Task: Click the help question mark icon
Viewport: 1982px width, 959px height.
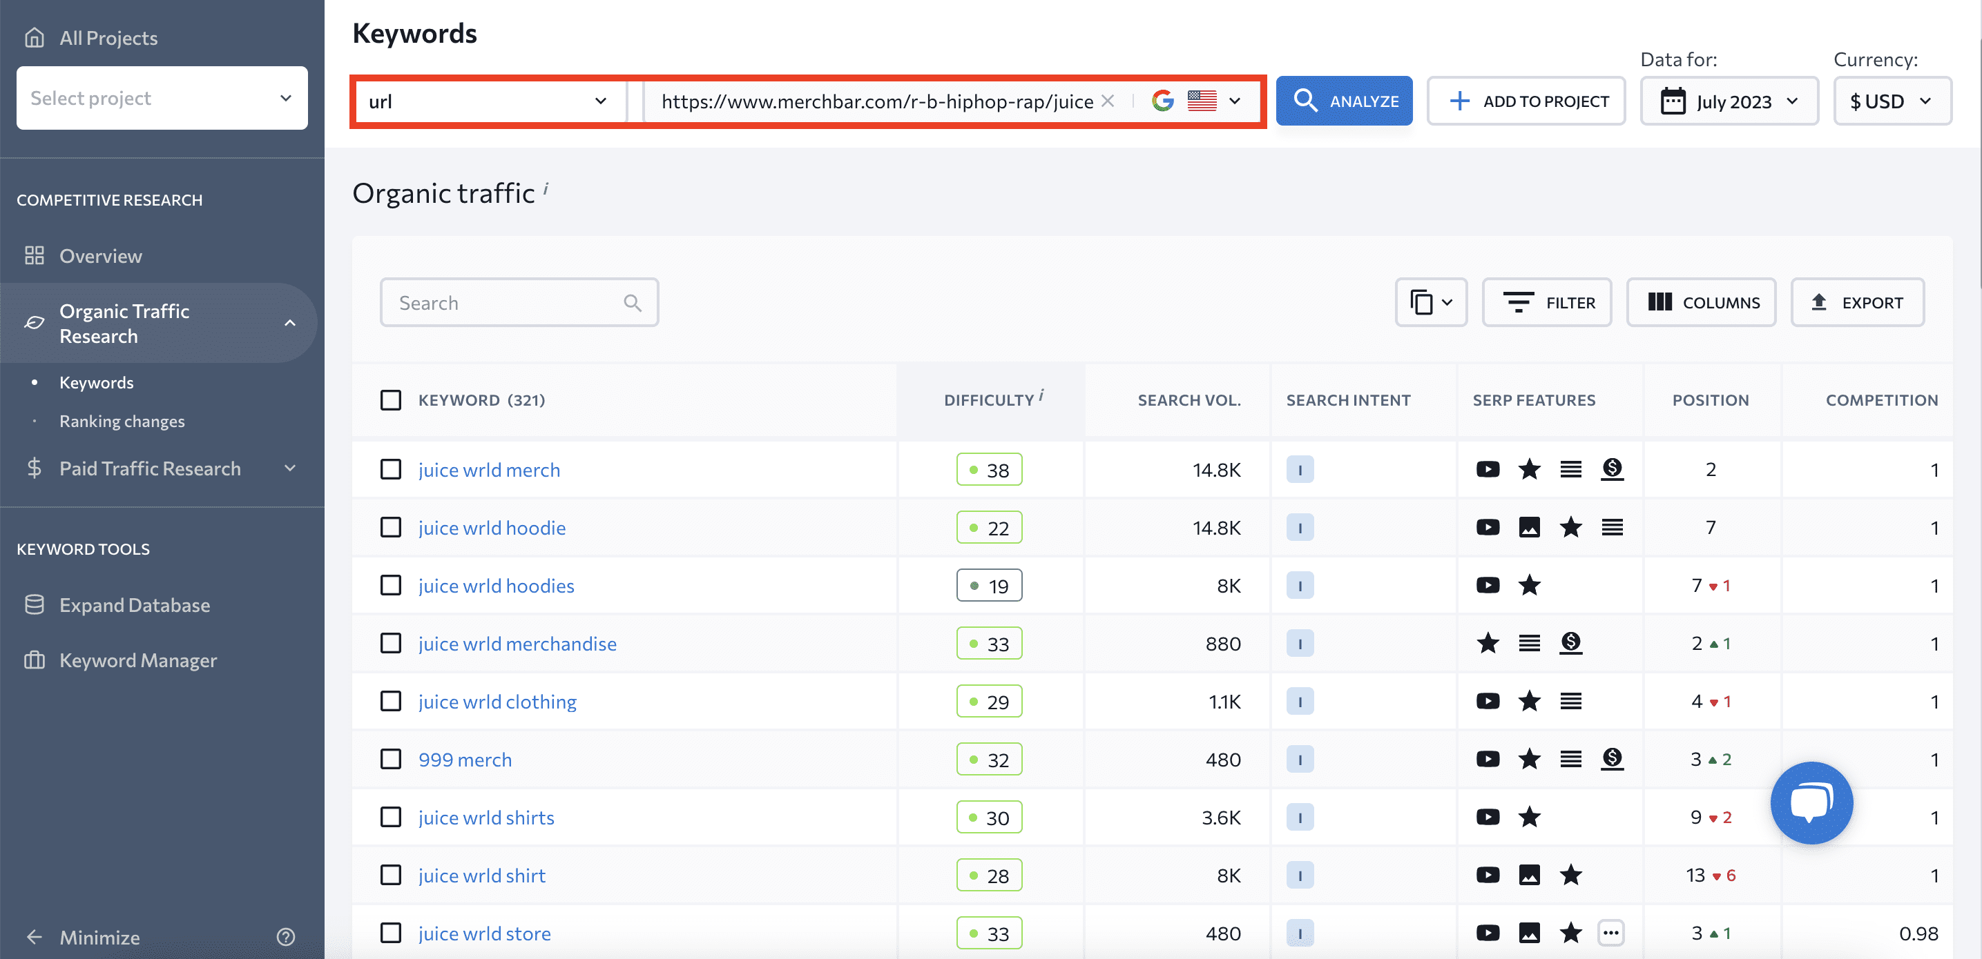Action: [285, 937]
